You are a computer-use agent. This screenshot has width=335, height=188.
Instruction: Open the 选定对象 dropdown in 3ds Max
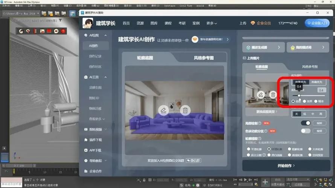(x=298, y=179)
